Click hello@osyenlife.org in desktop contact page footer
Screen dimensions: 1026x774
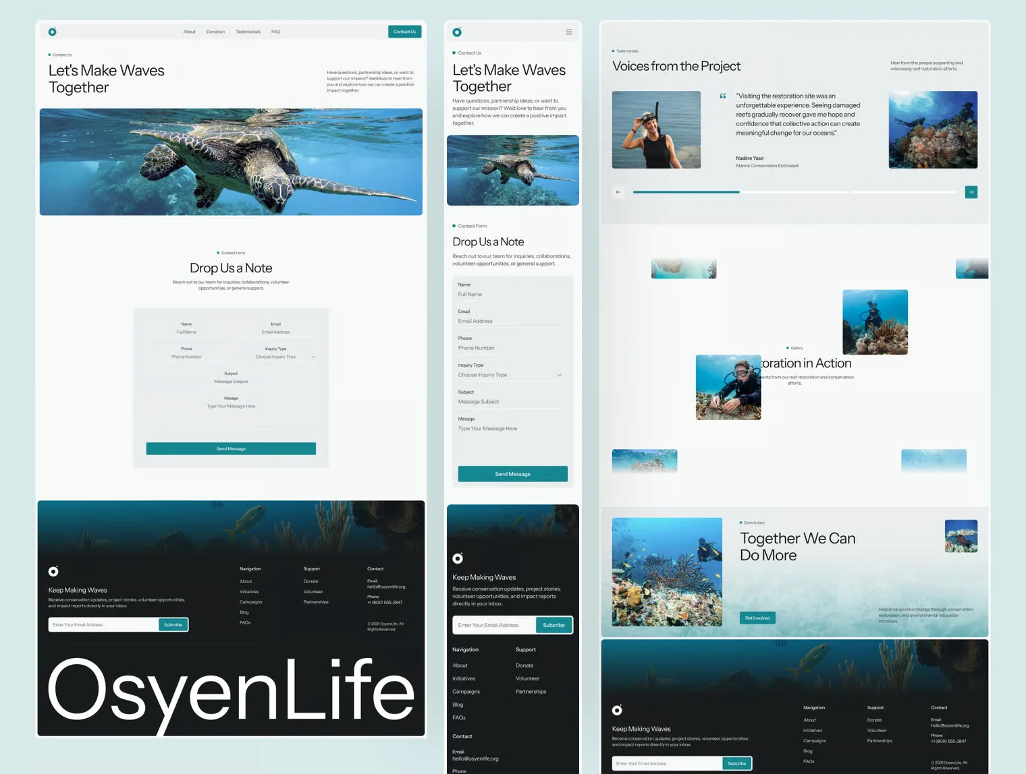point(386,587)
